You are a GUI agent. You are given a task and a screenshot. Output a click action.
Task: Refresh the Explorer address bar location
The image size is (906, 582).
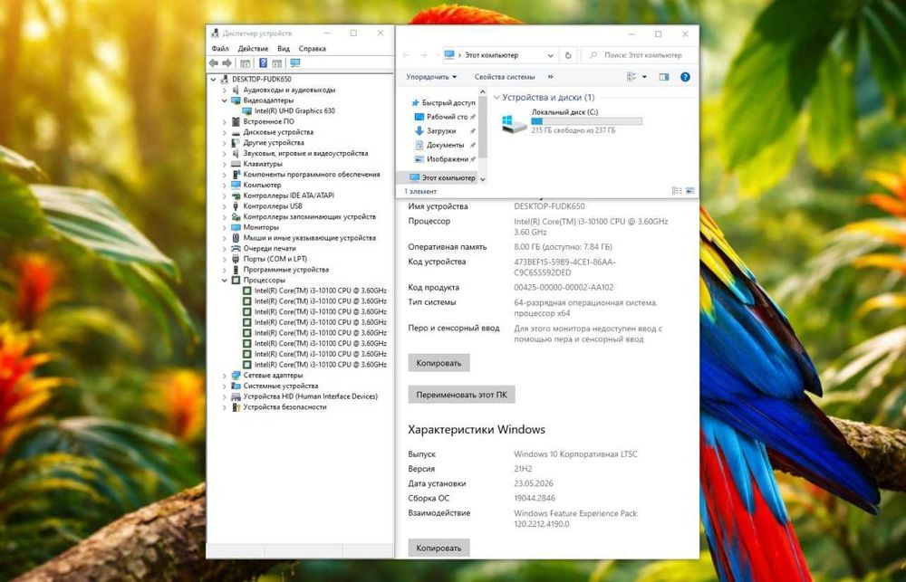pyautogui.click(x=568, y=55)
